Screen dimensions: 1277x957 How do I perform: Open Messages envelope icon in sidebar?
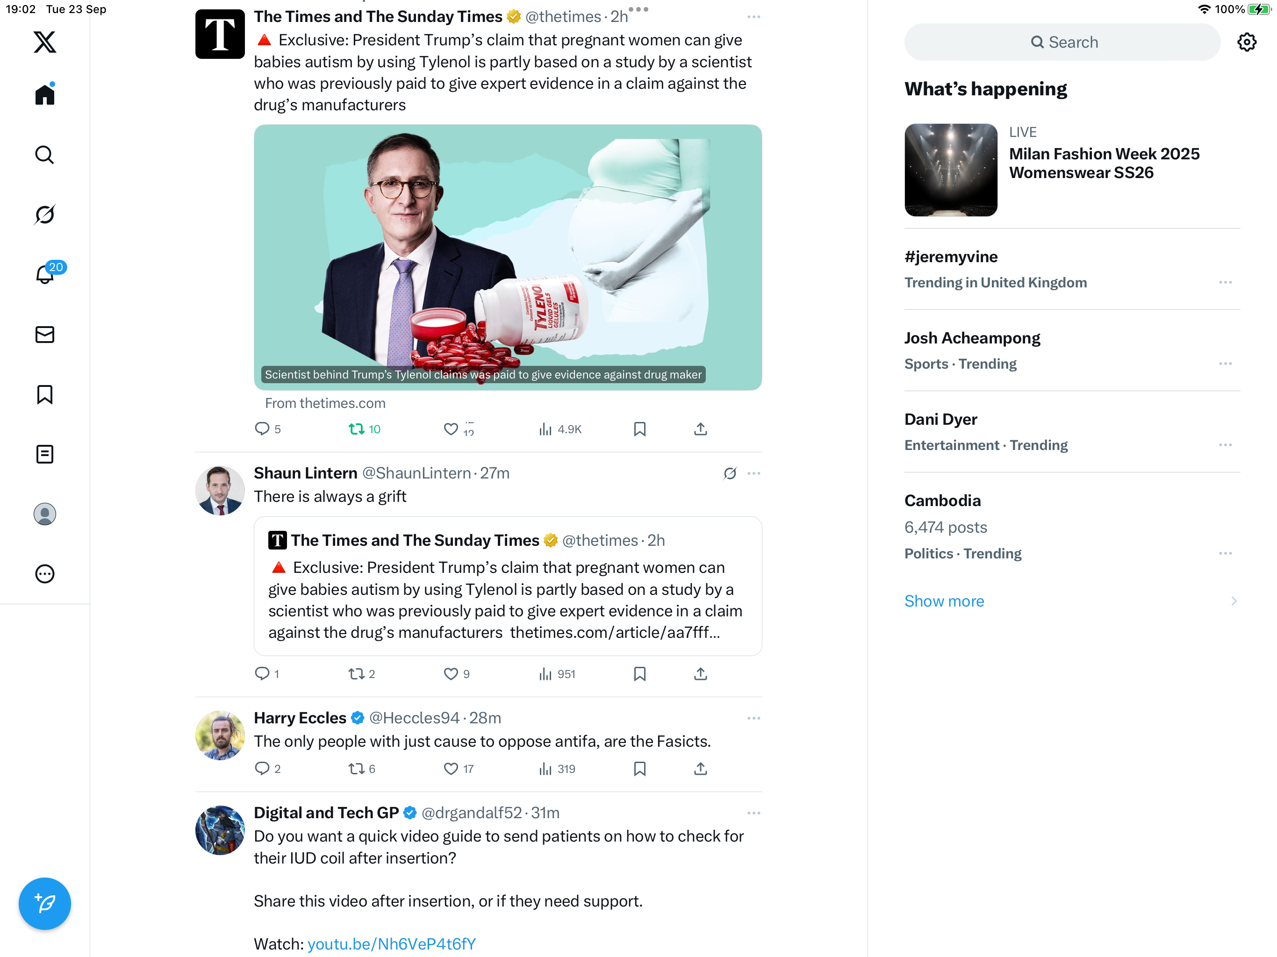pos(44,334)
